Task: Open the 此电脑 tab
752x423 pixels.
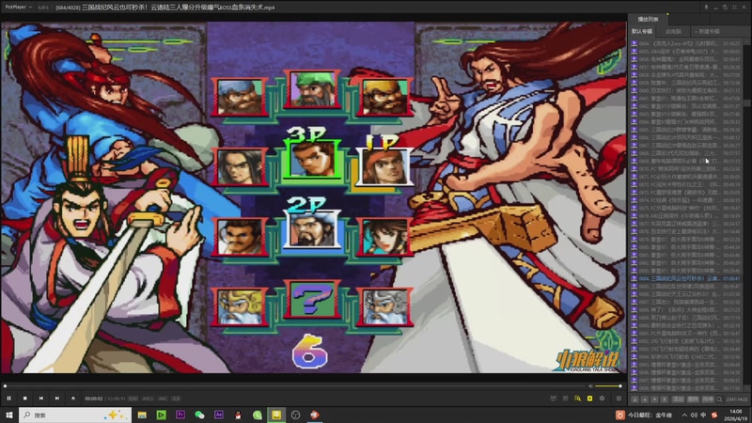Action: tap(673, 31)
